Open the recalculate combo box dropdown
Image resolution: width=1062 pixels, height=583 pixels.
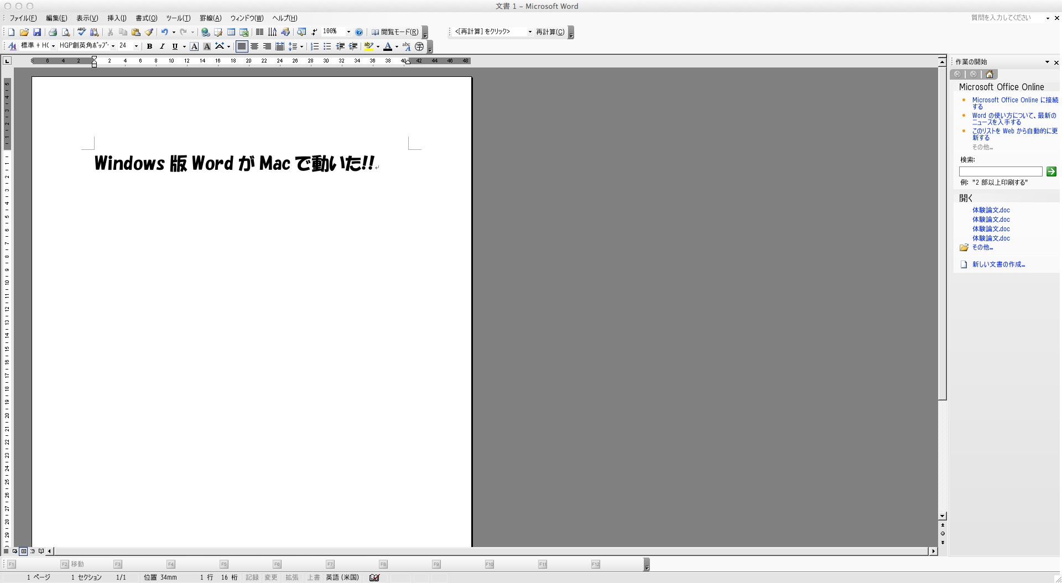click(530, 32)
